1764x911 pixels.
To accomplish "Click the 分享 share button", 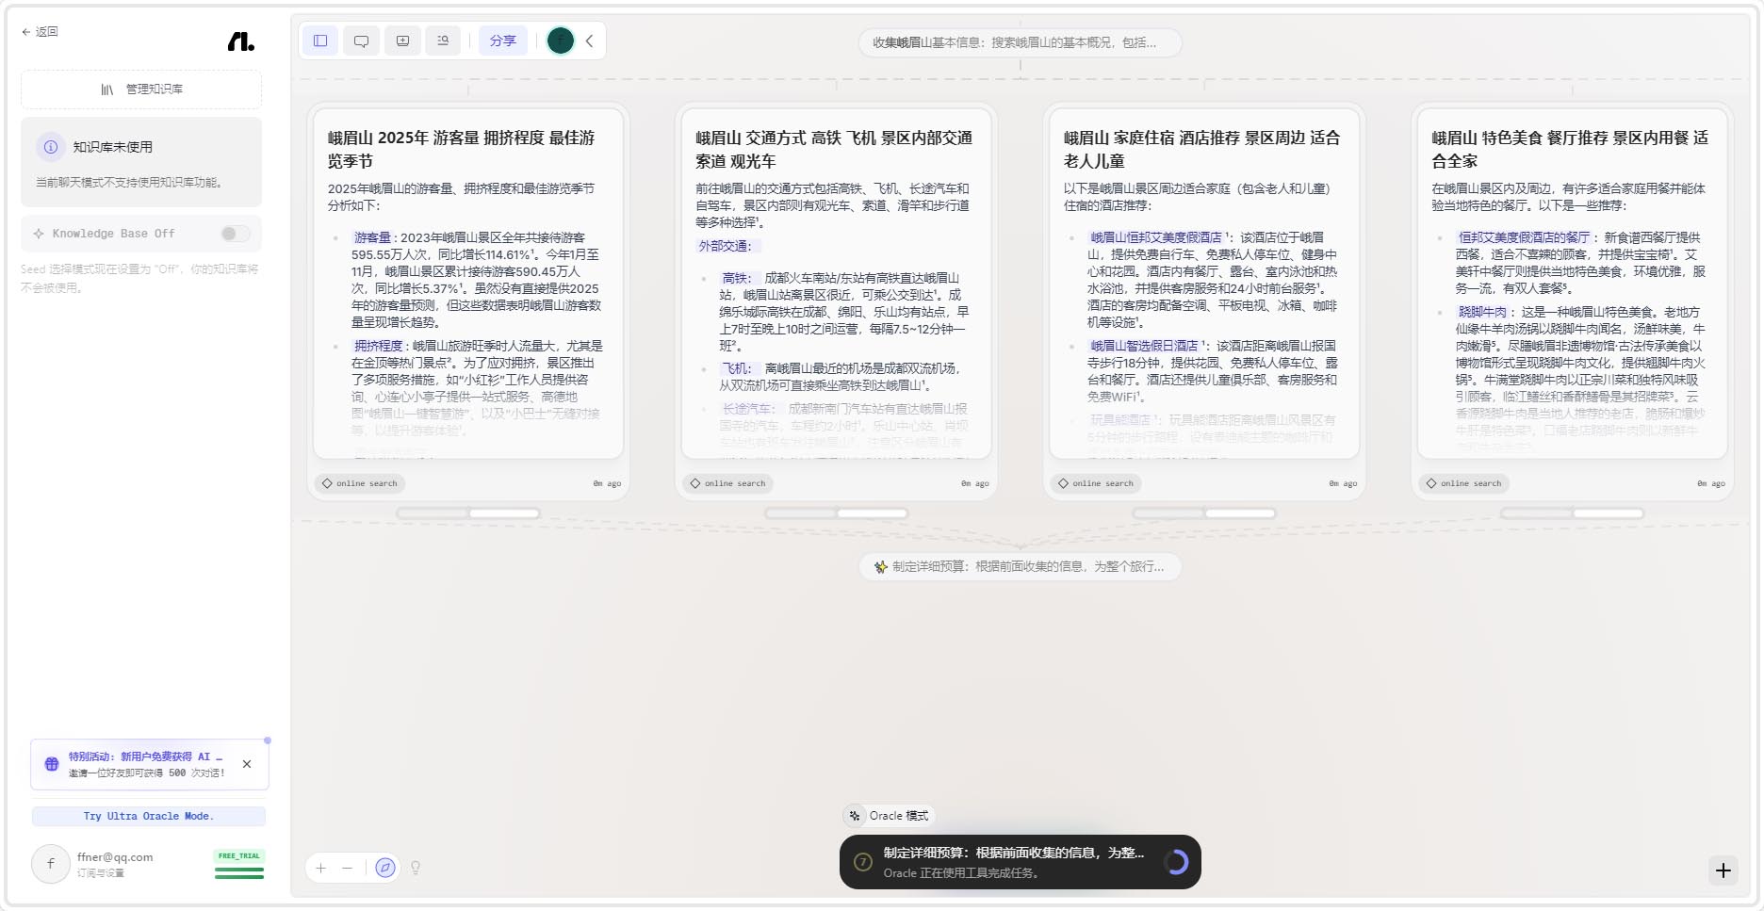I will point(502,41).
